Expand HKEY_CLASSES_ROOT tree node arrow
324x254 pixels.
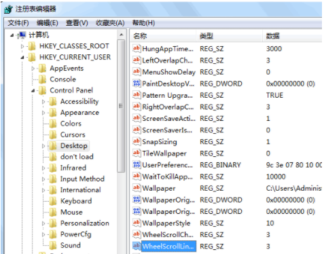(x=22, y=46)
